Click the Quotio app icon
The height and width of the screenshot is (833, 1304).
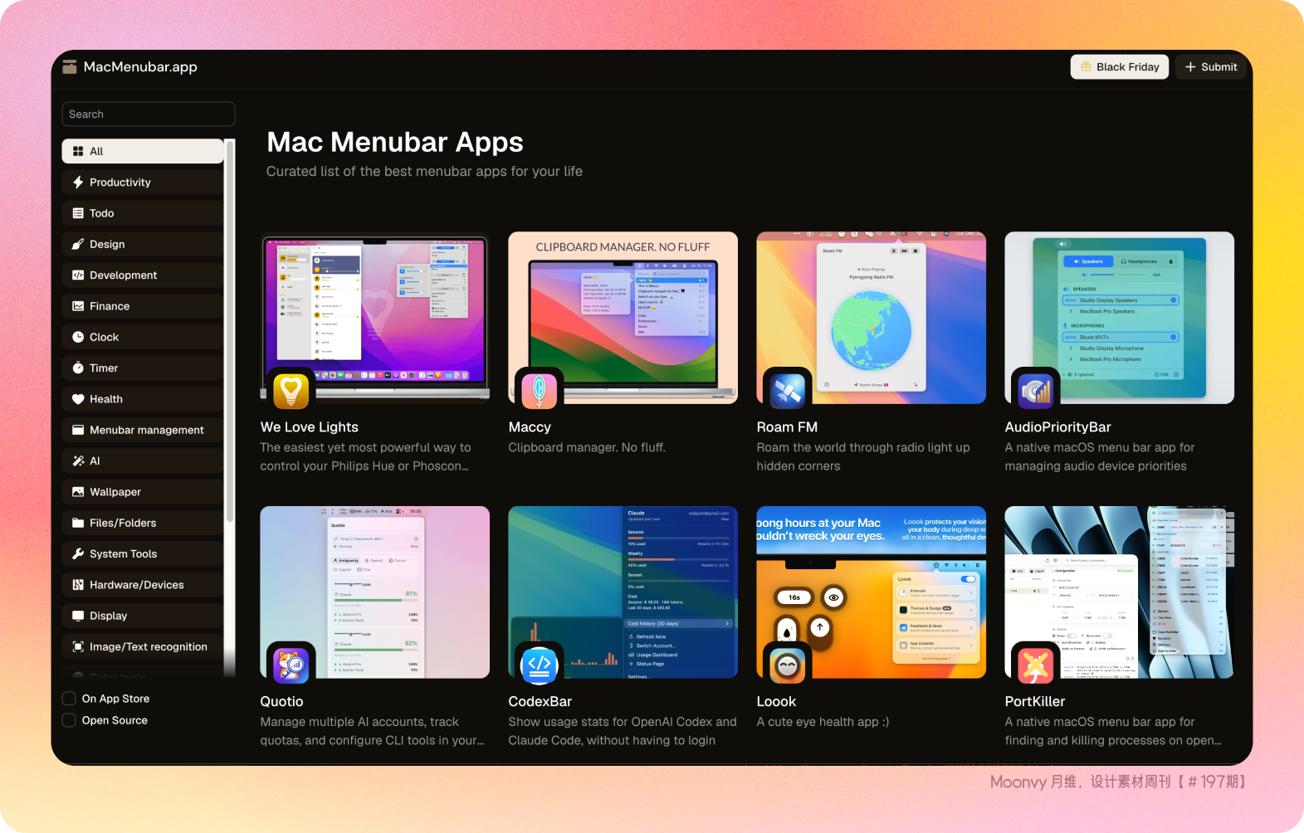291,665
